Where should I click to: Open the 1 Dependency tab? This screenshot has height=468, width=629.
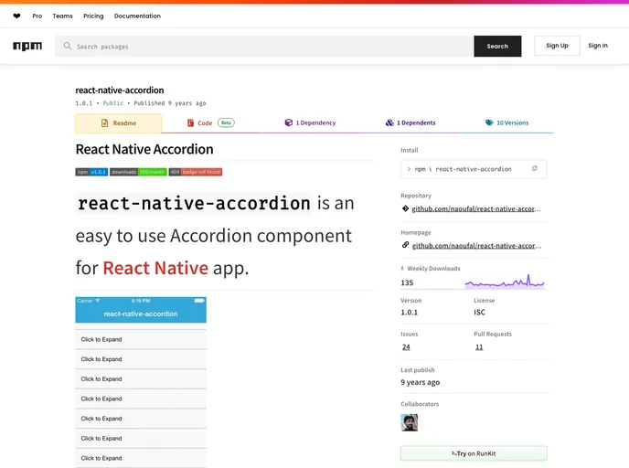[x=310, y=122]
